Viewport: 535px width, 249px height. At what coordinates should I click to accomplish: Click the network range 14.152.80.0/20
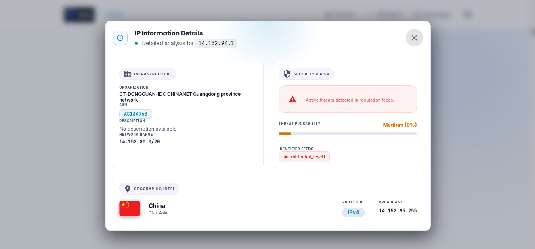click(140, 142)
